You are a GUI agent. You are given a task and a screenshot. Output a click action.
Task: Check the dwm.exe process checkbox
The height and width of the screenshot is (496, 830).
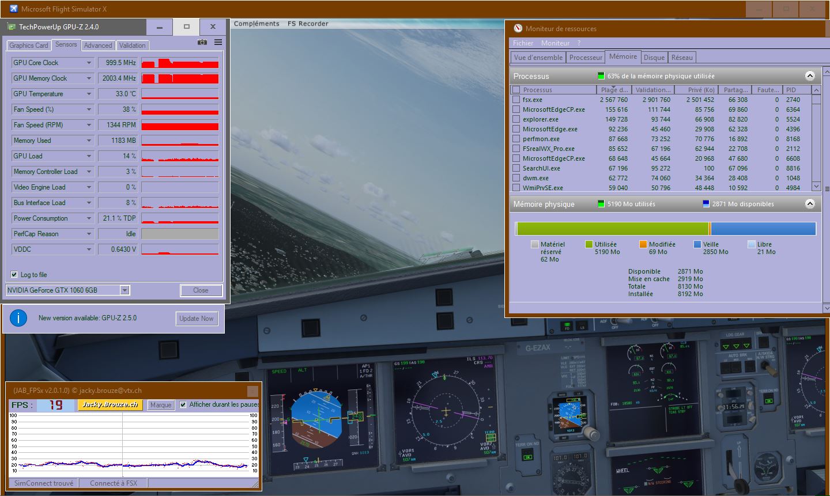tap(516, 178)
